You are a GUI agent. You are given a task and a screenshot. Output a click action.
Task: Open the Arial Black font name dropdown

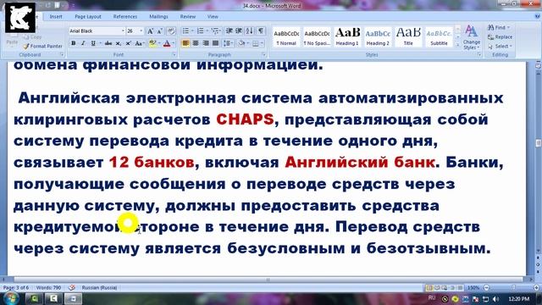coord(123,31)
